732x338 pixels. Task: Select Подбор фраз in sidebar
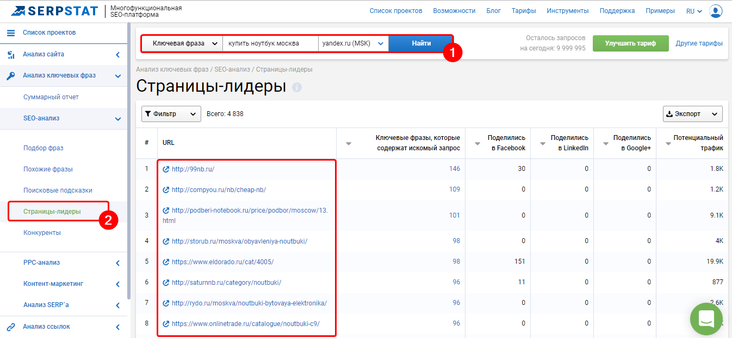point(44,148)
